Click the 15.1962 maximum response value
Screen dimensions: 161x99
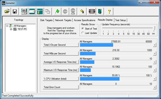pos(116,67)
